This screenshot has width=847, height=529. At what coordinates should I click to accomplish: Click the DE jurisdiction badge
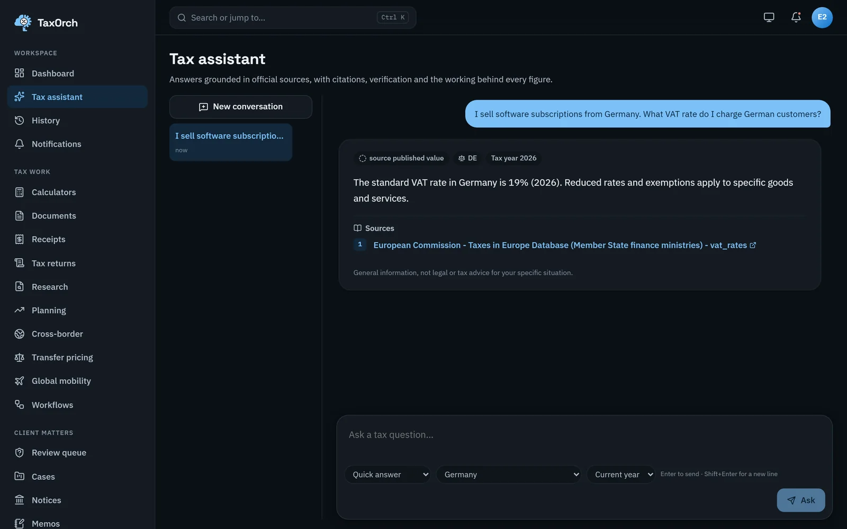(467, 158)
